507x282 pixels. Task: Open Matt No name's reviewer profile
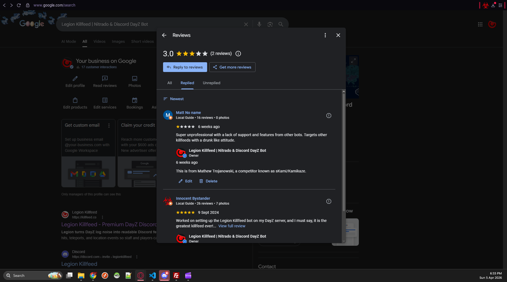[x=188, y=113]
